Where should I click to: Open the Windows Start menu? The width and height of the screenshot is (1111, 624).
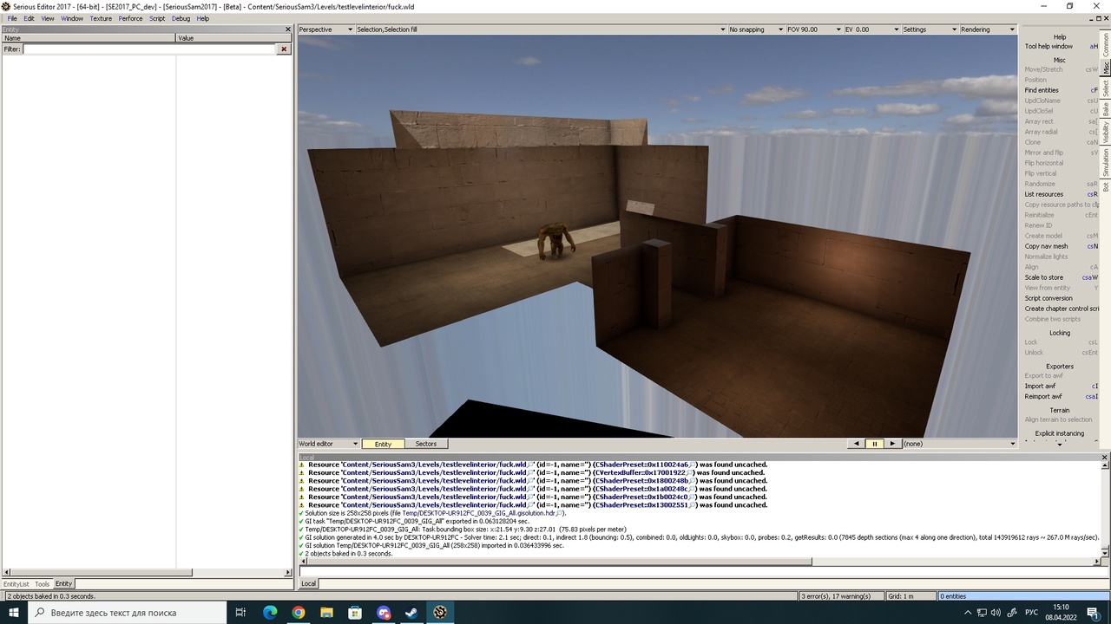click(14, 613)
